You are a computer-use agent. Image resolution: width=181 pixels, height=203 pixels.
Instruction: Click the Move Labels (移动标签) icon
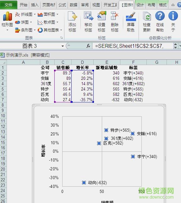pyautogui.click(x=89, y=16)
